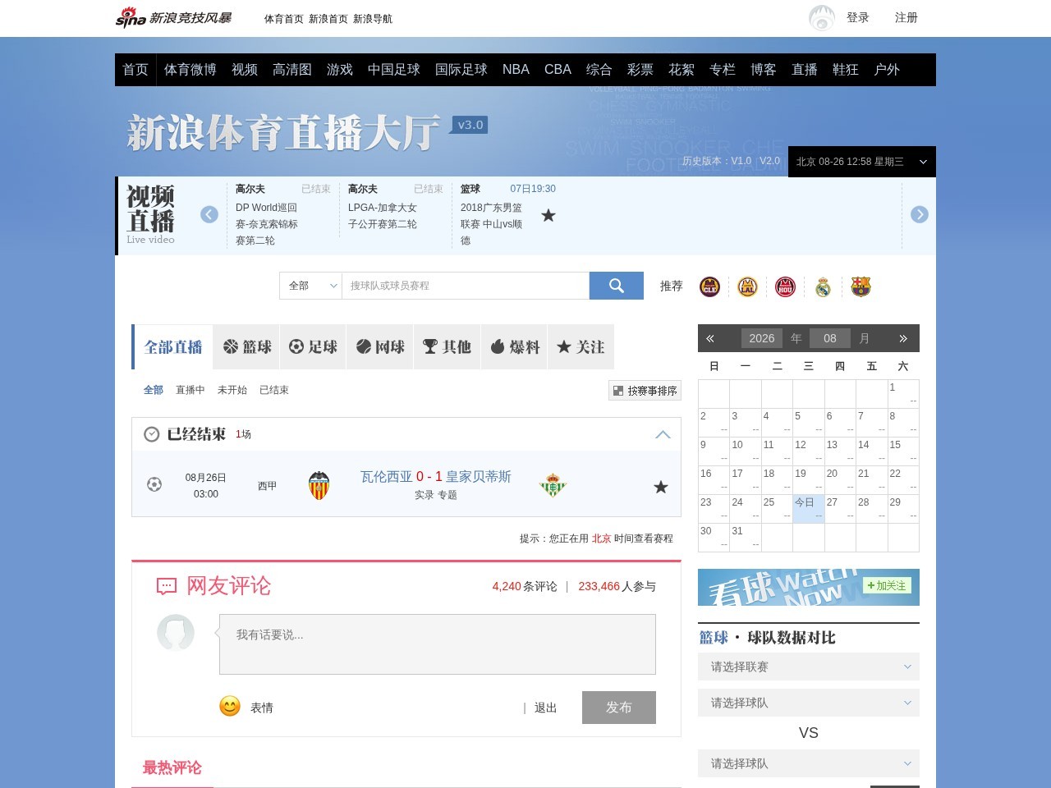Switch to the 网球 tennis tab

[x=380, y=347]
